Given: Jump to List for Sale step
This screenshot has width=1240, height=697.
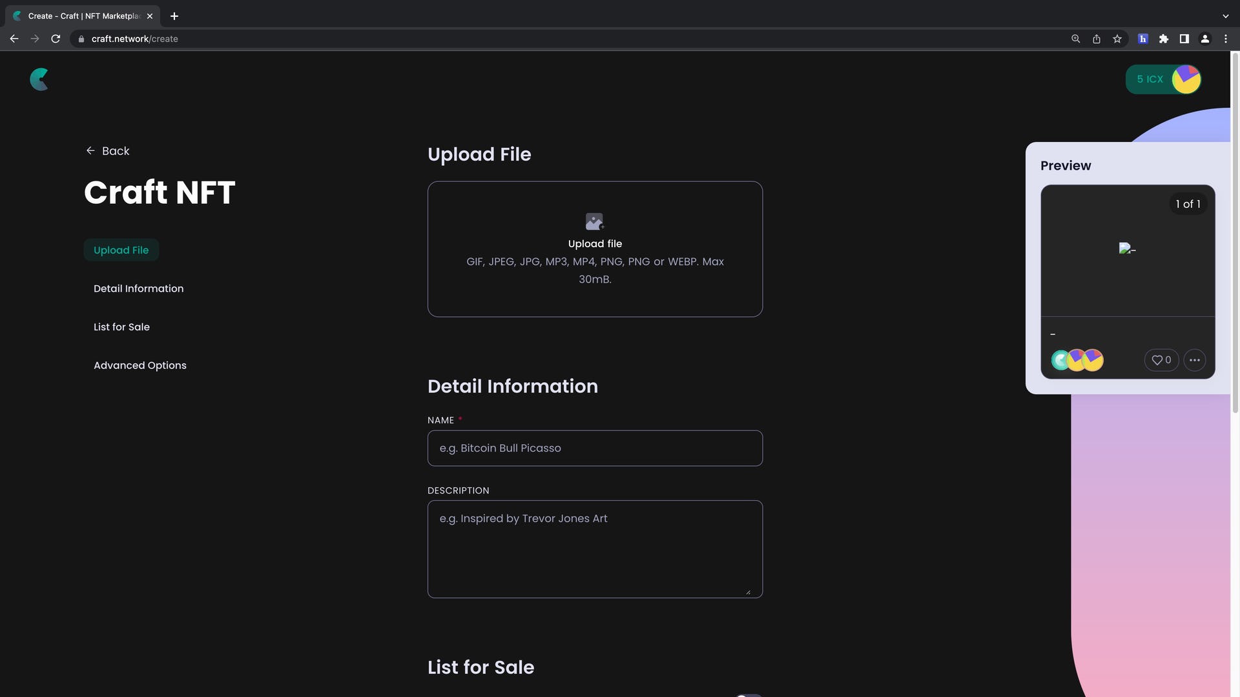Looking at the screenshot, I should click(121, 327).
